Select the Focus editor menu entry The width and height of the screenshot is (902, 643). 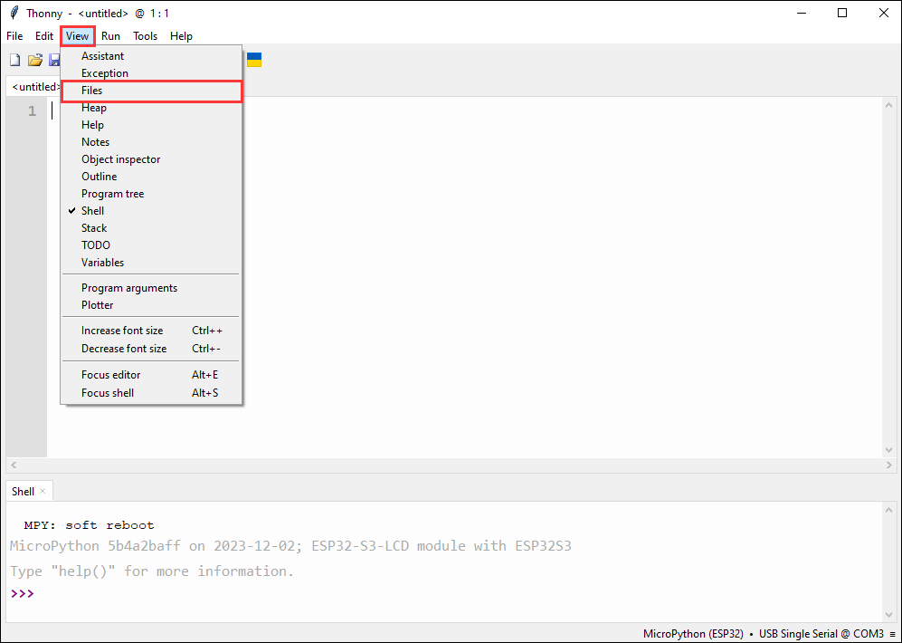[x=110, y=375]
